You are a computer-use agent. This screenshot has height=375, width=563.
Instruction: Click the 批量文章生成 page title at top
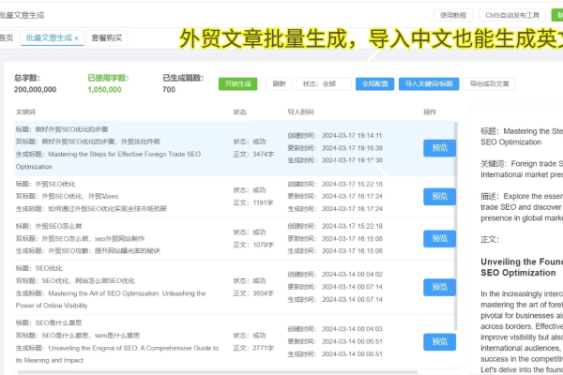click(23, 15)
